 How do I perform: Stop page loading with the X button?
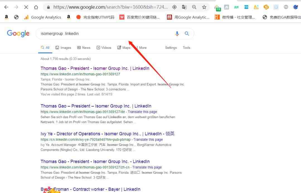click(x=26, y=7)
